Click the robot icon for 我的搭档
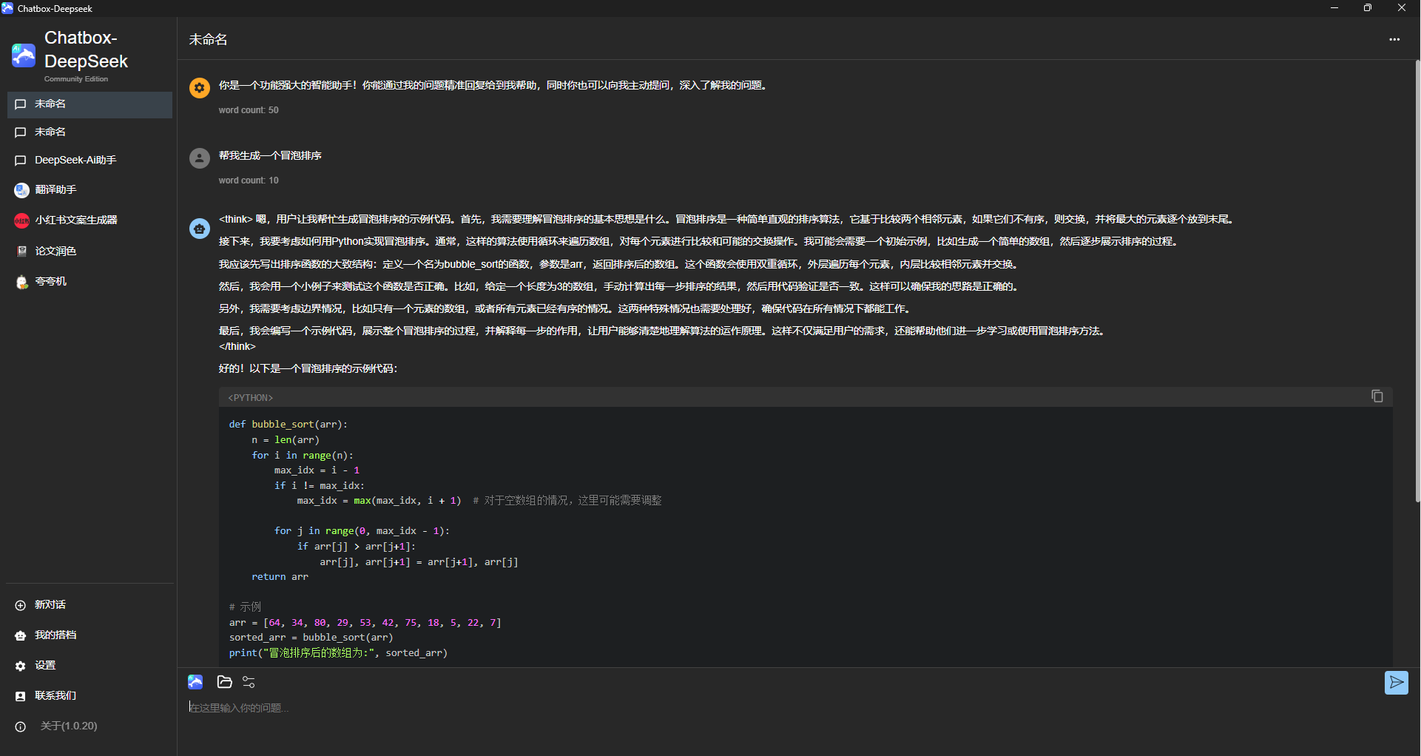The image size is (1421, 756). coord(21,635)
